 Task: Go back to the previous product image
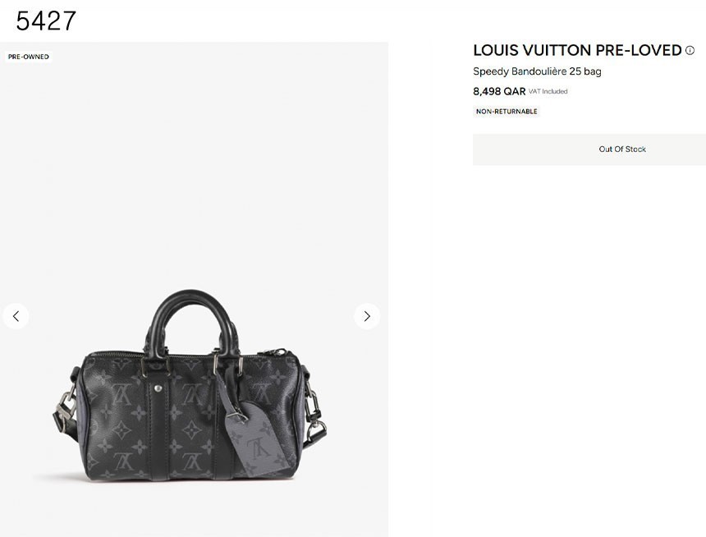point(16,316)
